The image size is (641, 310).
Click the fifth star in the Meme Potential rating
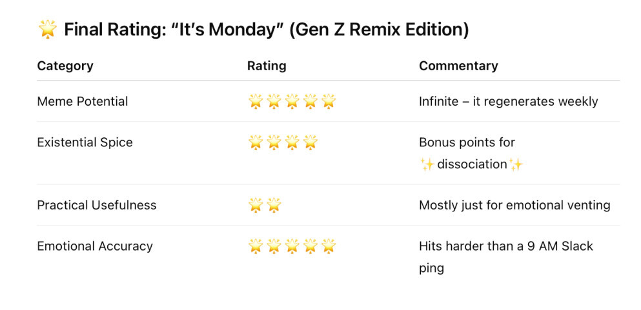329,101
